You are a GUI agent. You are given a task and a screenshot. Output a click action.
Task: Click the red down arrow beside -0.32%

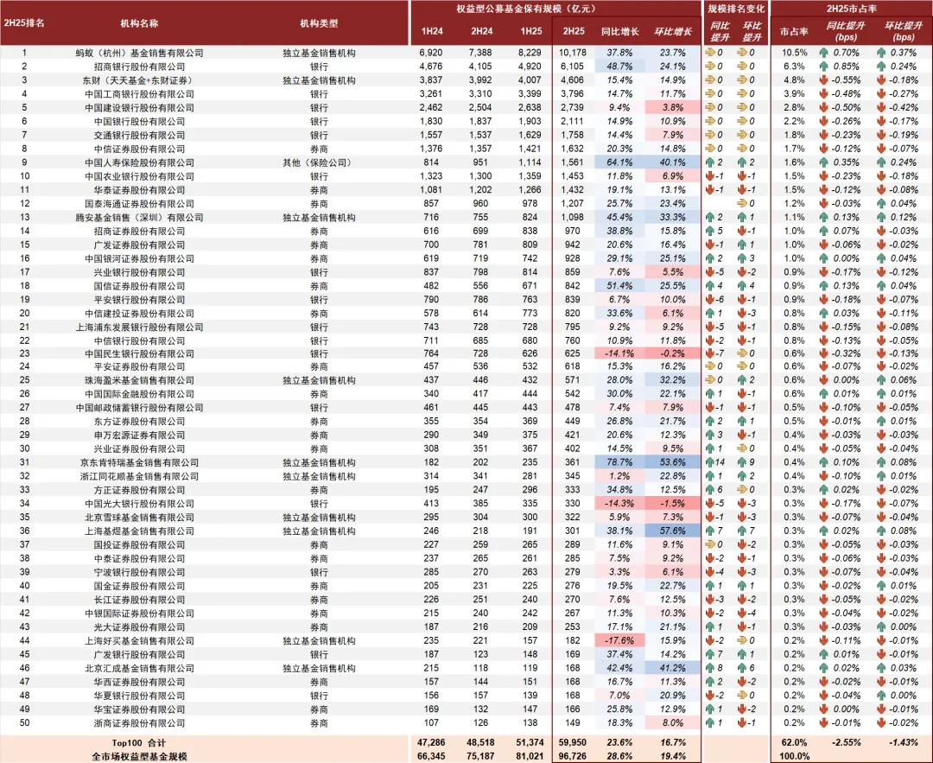click(823, 353)
